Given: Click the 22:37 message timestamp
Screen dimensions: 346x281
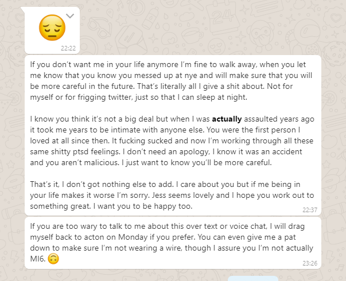Looking at the screenshot, I should pyautogui.click(x=310, y=210).
